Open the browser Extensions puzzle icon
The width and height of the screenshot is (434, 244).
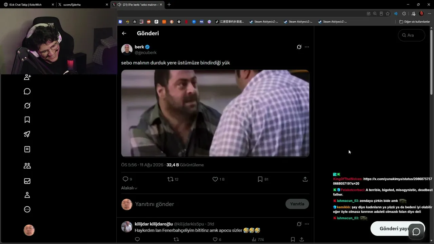(404, 14)
